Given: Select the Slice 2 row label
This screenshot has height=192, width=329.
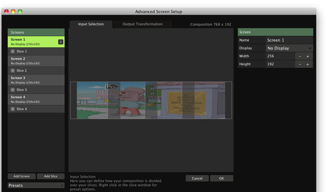Looking at the screenshot, I should (22, 71).
